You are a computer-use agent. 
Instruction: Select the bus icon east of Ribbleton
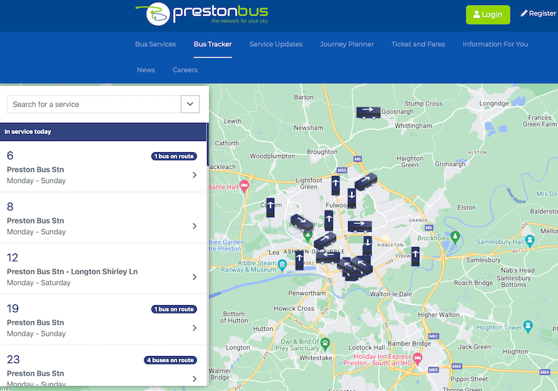(415, 256)
